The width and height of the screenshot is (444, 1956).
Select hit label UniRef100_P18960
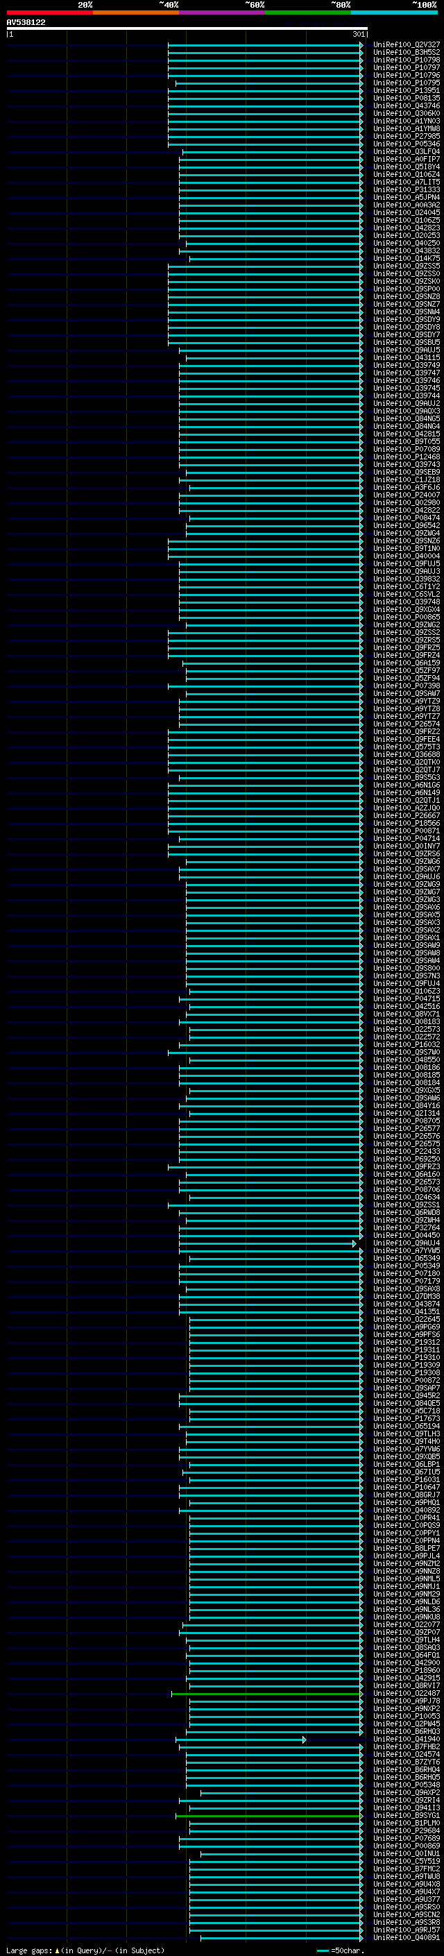[407, 1669]
